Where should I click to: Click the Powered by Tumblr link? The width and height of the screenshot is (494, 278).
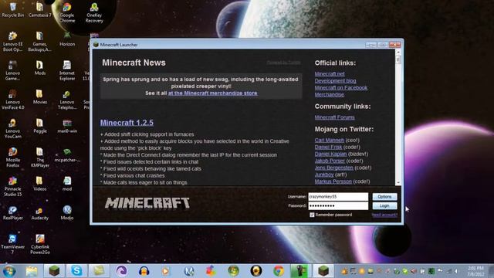tap(283, 63)
